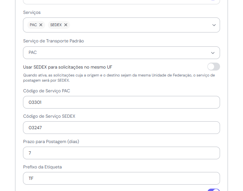Select the Prazo para Postagem field

pos(121,153)
